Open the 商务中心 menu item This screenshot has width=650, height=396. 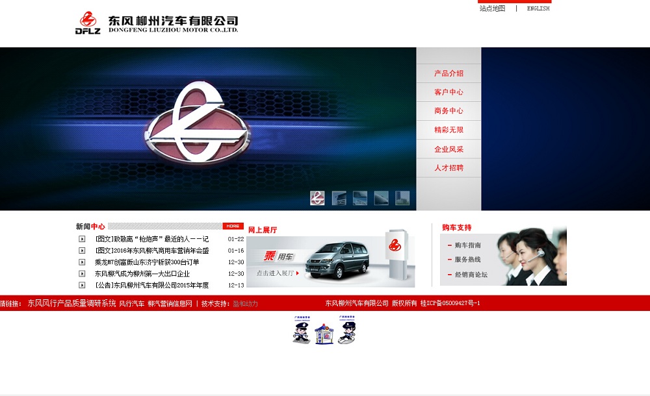pos(448,110)
